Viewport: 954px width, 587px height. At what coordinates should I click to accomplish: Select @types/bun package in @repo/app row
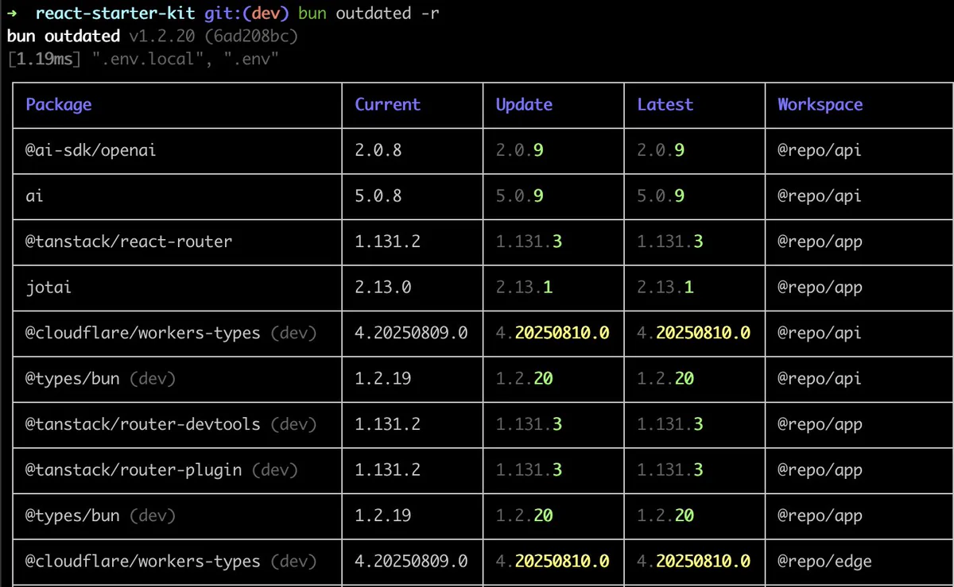(x=100, y=516)
